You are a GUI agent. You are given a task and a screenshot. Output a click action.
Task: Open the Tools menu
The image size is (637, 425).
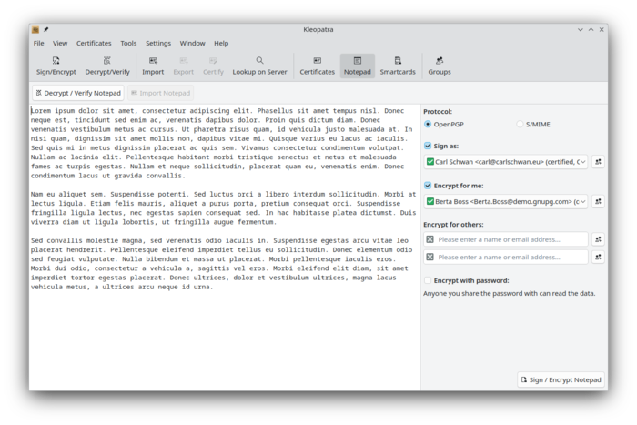(128, 43)
